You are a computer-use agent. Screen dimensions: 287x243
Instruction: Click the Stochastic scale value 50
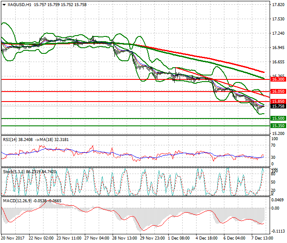[x=273, y=182]
